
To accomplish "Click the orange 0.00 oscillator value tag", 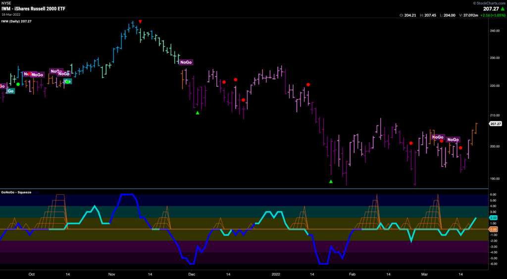I will coord(494,229).
